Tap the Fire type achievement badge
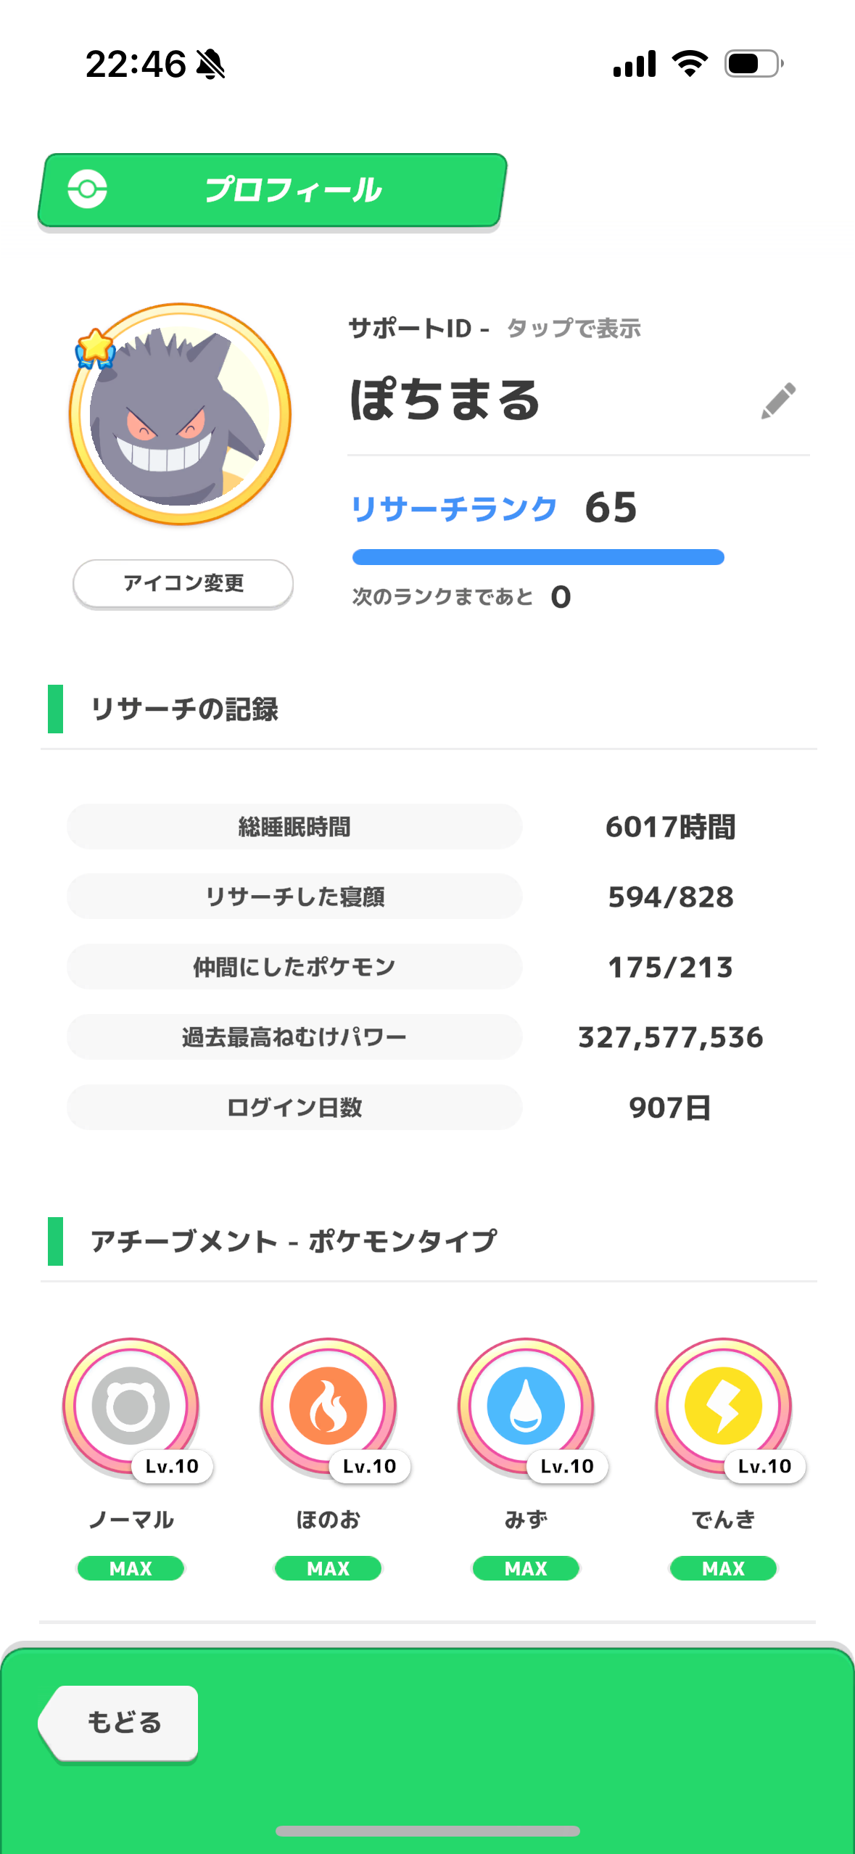This screenshot has width=855, height=1854. click(x=329, y=1406)
